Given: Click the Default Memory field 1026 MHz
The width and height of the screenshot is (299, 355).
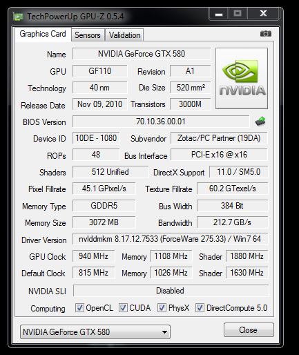Looking at the screenshot, I should pos(171,273).
